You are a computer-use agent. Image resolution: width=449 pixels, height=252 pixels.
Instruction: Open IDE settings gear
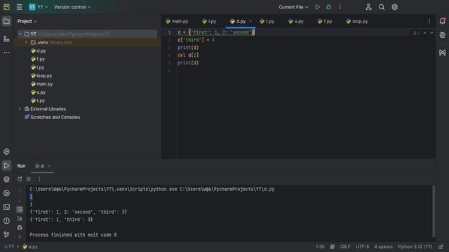pyautogui.click(x=394, y=7)
